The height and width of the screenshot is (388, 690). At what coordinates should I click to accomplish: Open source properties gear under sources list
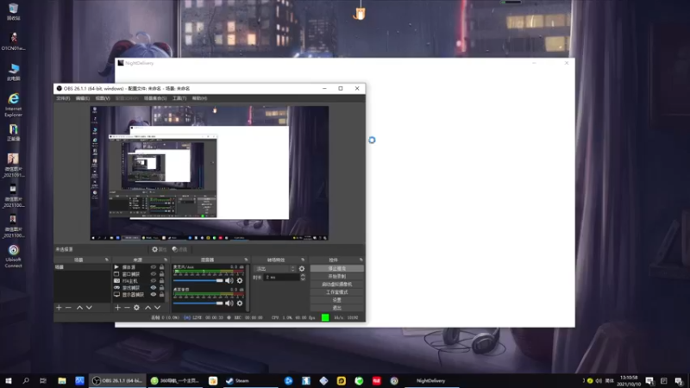136,308
